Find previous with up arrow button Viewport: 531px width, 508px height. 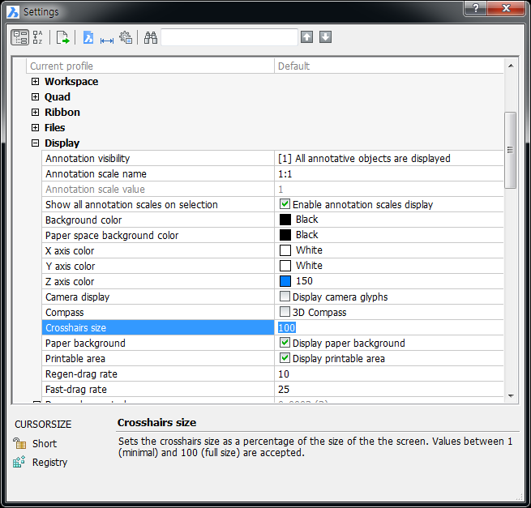306,37
